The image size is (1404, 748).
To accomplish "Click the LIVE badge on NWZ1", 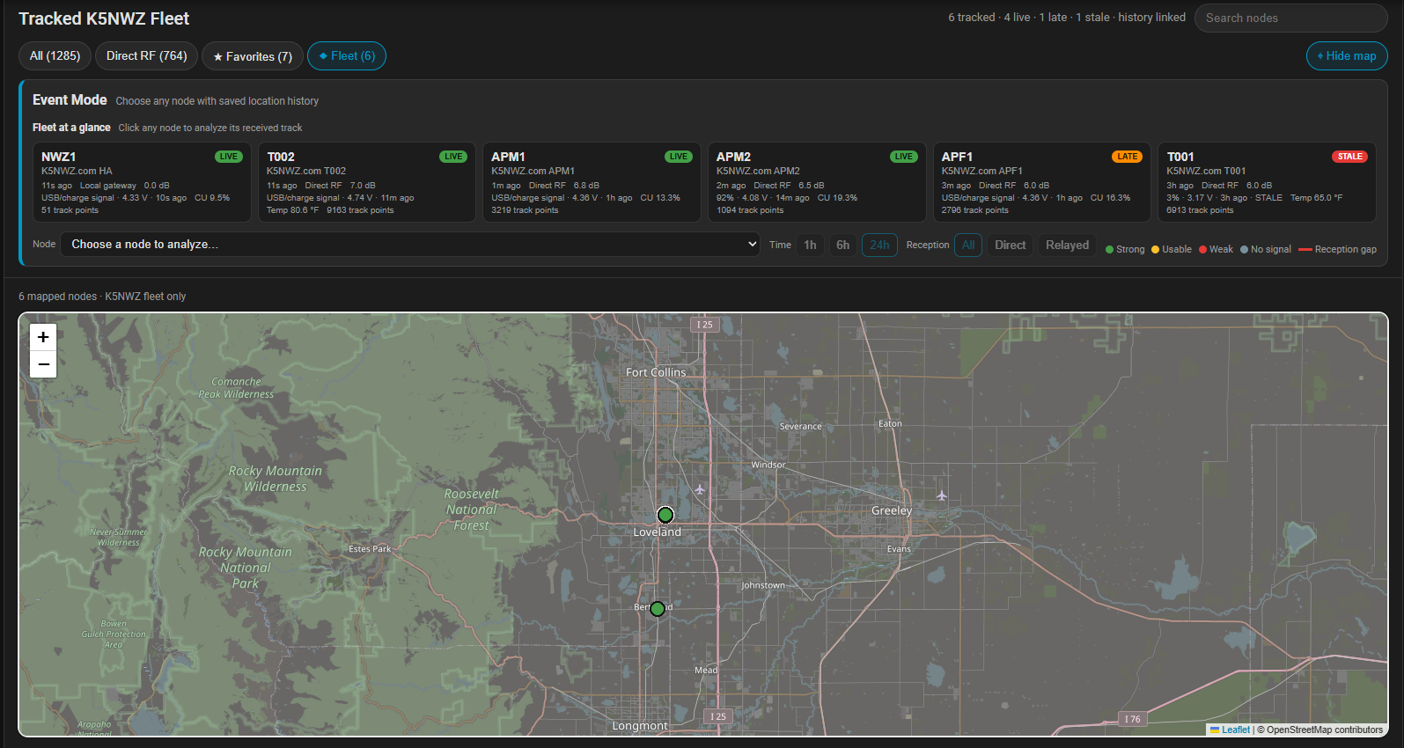I will tap(229, 157).
